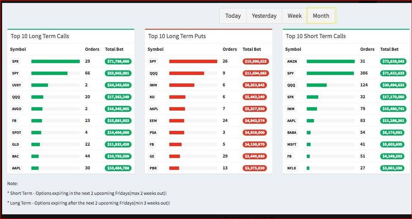Select PSA symbol in Long Term Puts
Screen dimensions: 412x219
point(153,133)
